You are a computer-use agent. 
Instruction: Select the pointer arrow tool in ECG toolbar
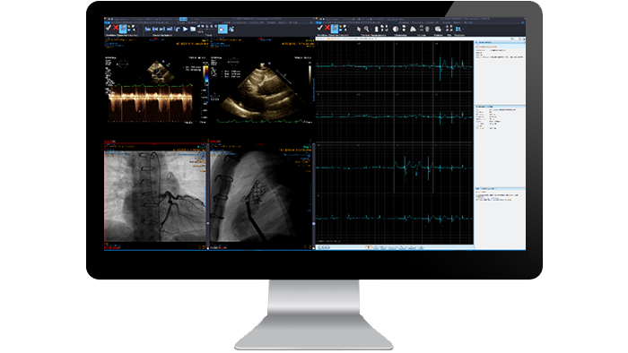pos(359,30)
